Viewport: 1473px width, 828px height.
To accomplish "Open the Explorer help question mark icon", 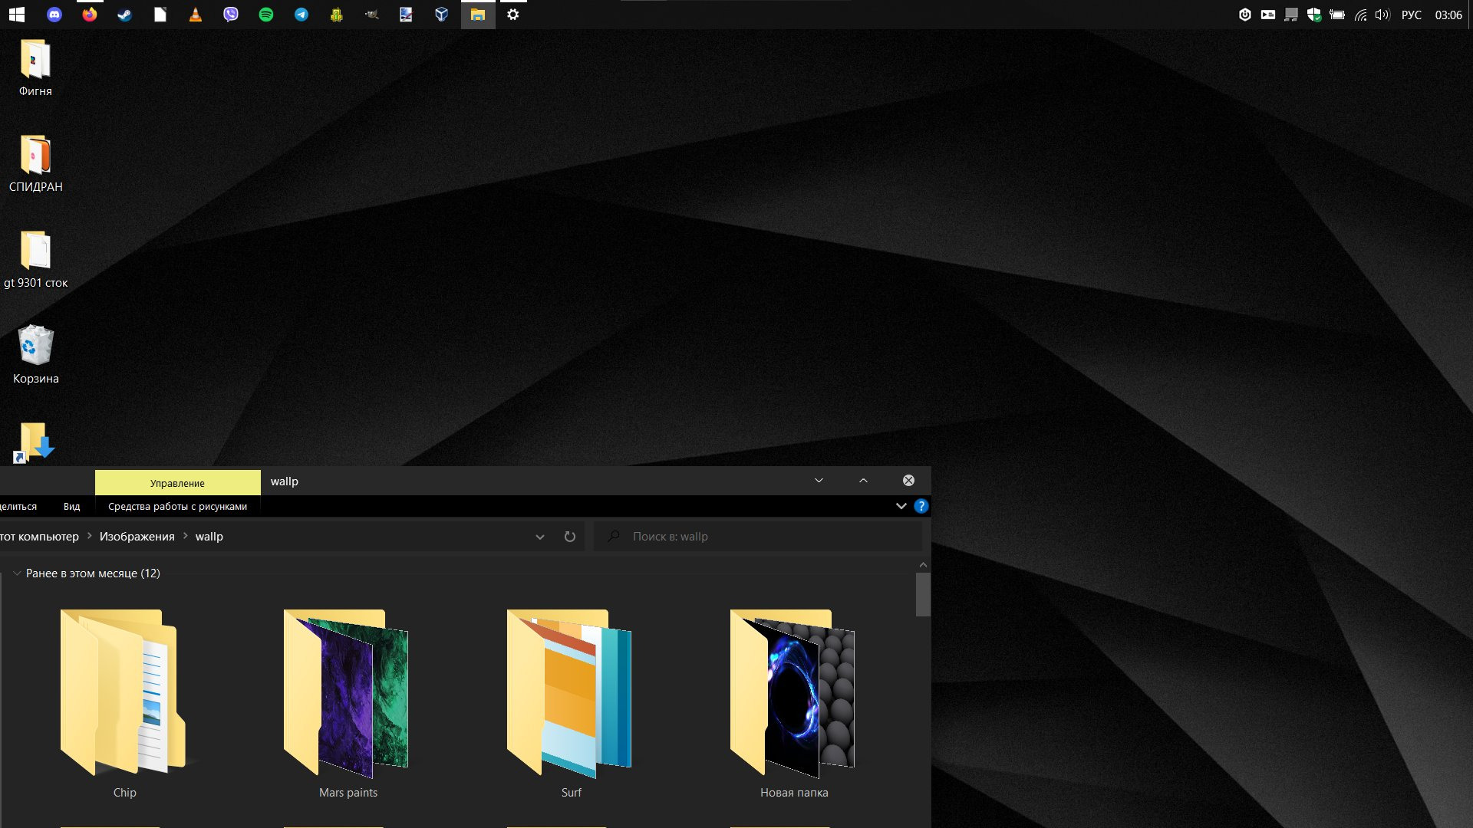I will pos(921,506).
